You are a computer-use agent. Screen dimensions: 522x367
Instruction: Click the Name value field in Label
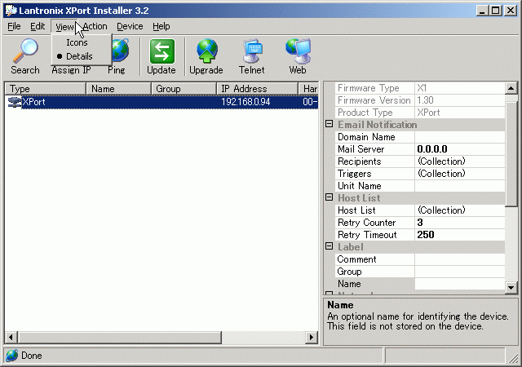click(x=460, y=284)
